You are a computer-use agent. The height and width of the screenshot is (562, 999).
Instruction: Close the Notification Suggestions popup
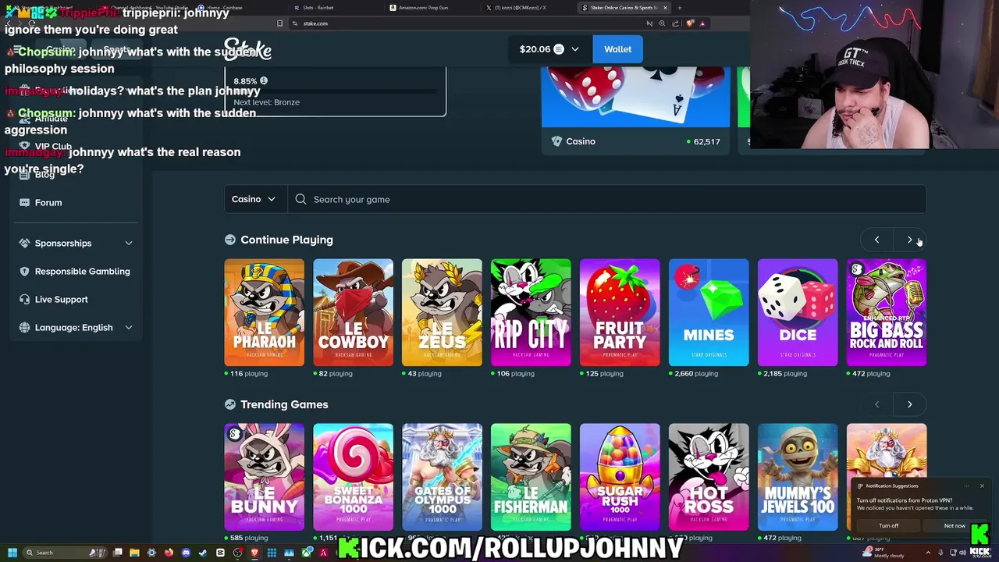[x=982, y=486]
